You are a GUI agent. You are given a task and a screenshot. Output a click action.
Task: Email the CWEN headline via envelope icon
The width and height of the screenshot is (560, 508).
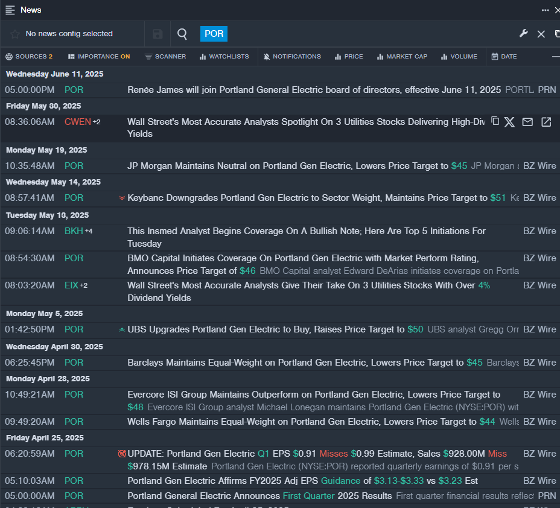527,122
